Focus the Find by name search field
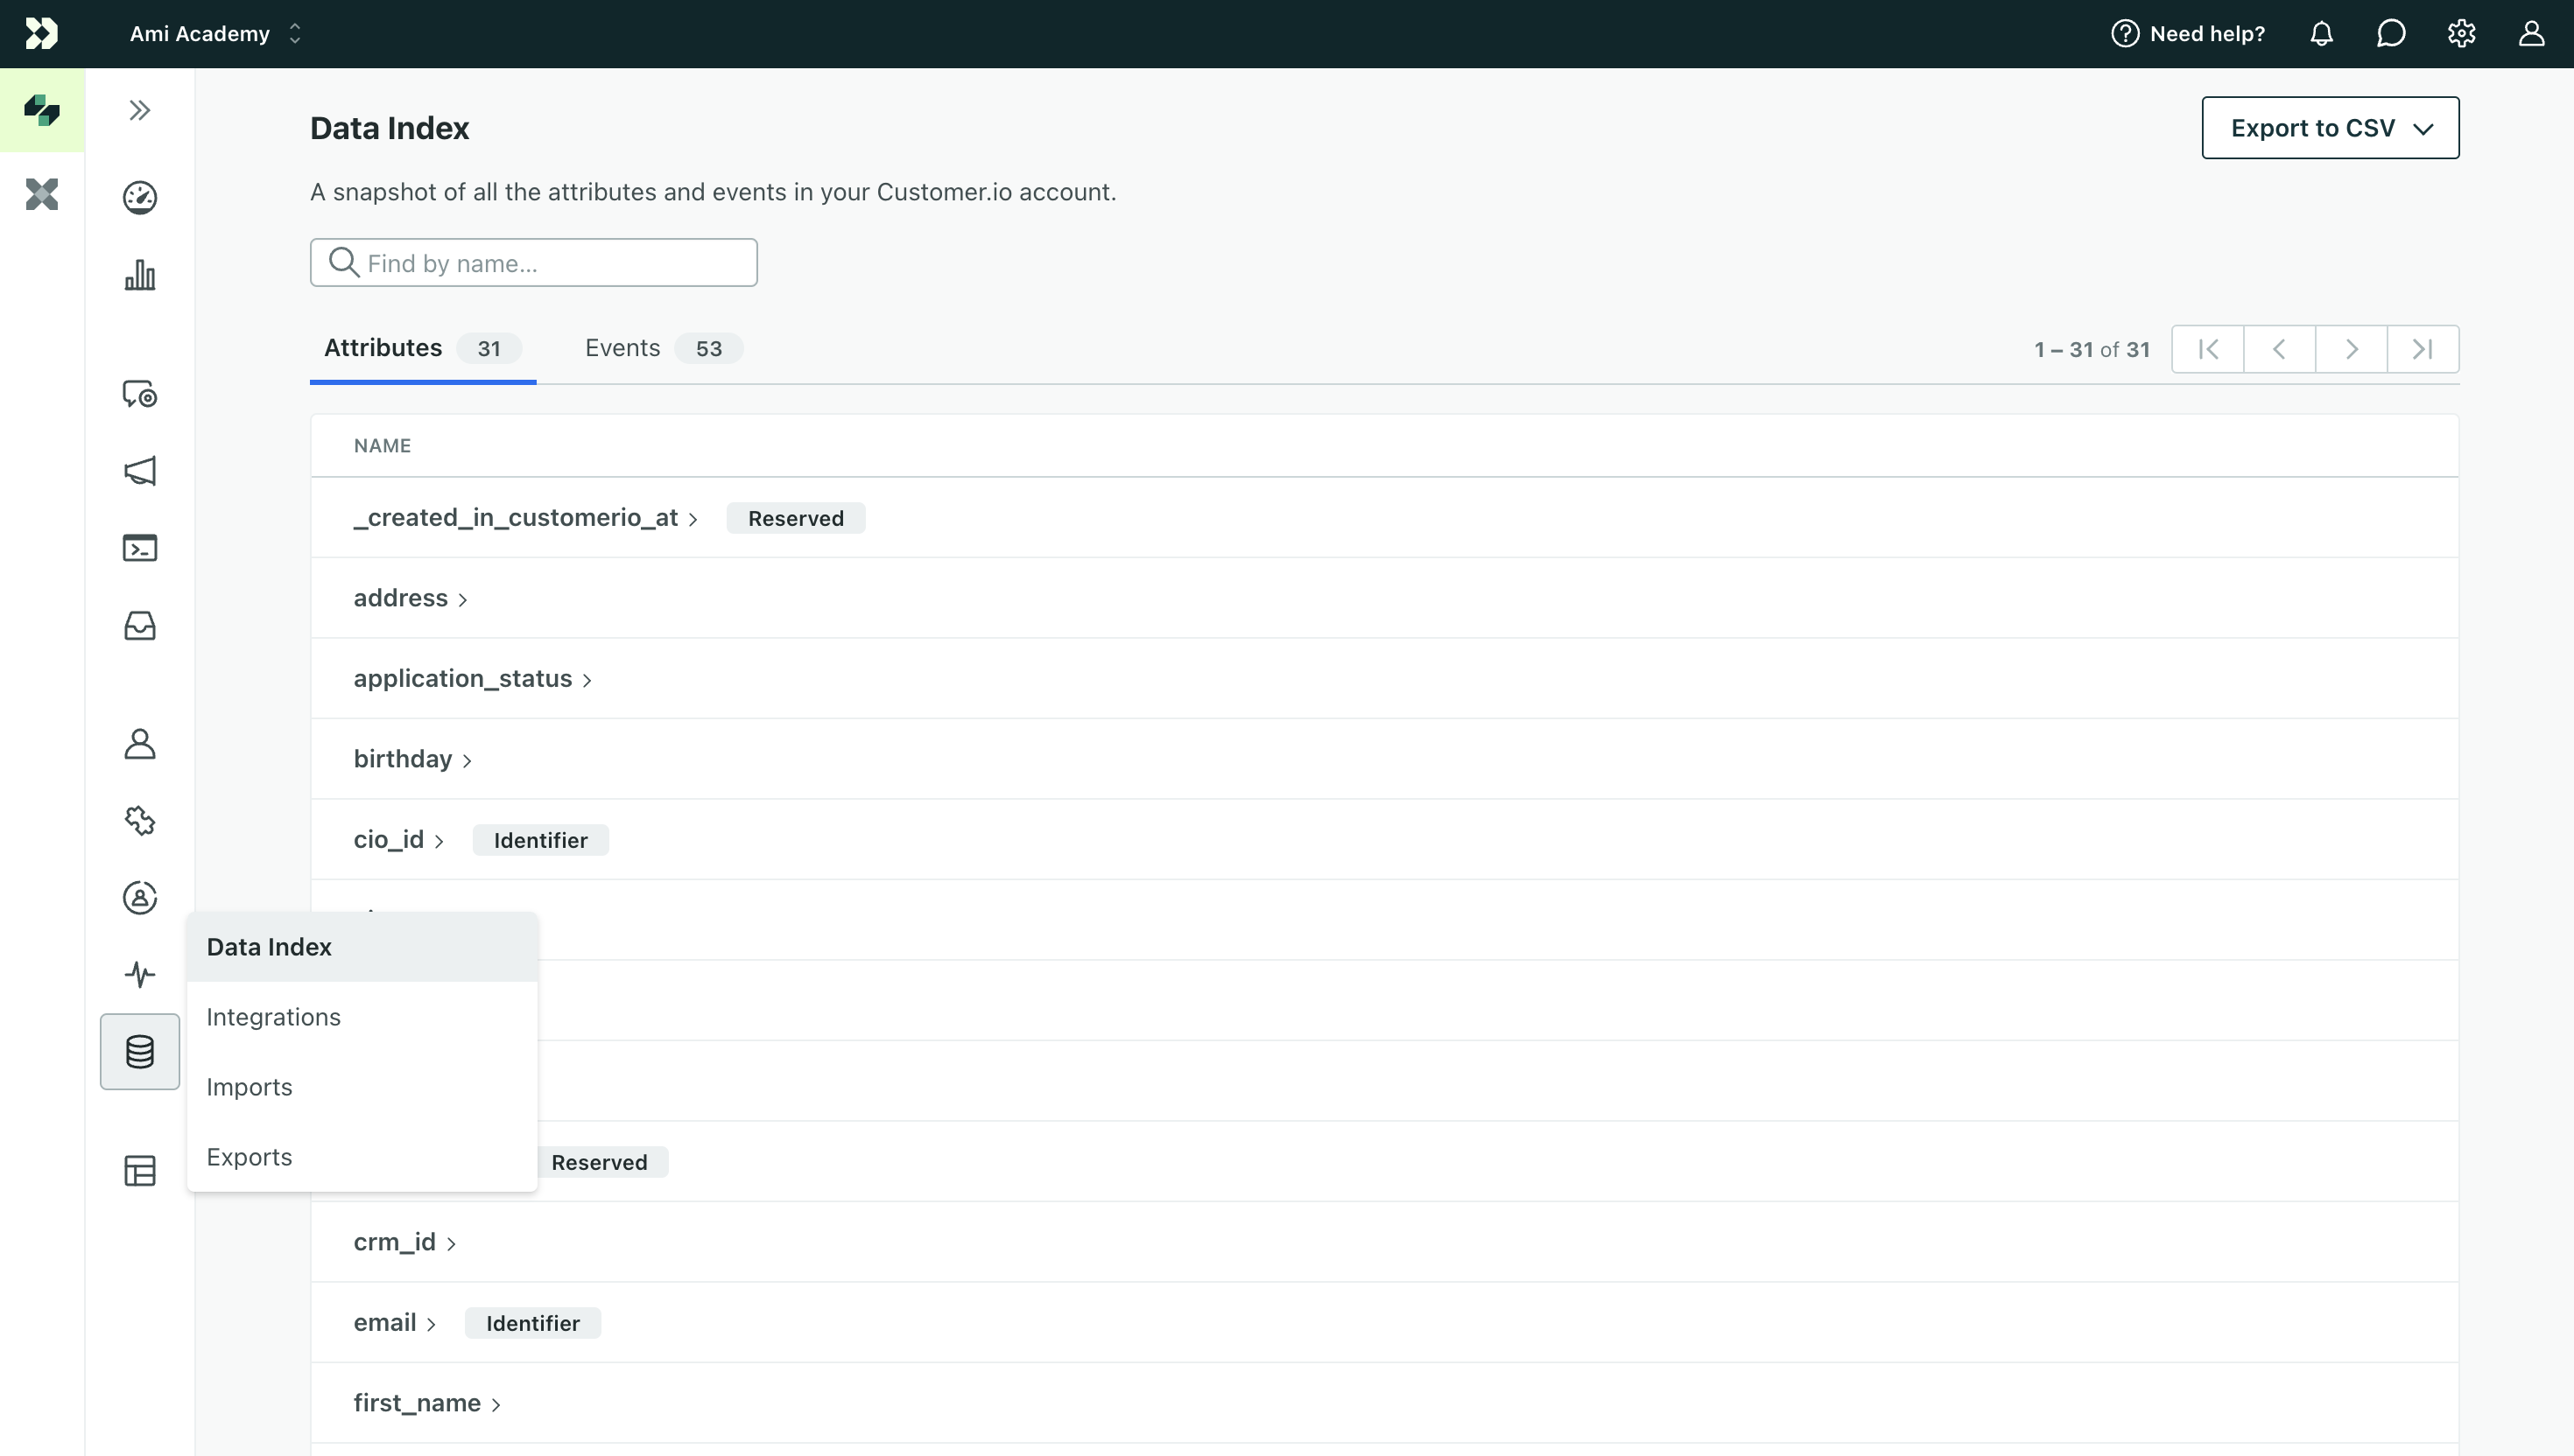Viewport: 2574px width, 1456px height. [533, 263]
